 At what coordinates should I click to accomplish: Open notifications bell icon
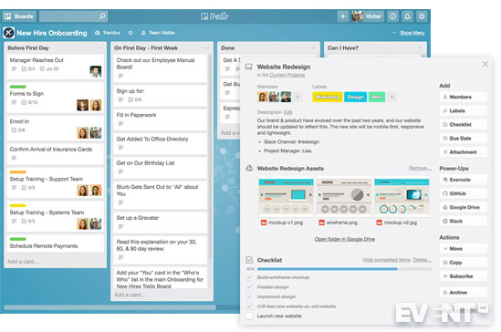[407, 16]
